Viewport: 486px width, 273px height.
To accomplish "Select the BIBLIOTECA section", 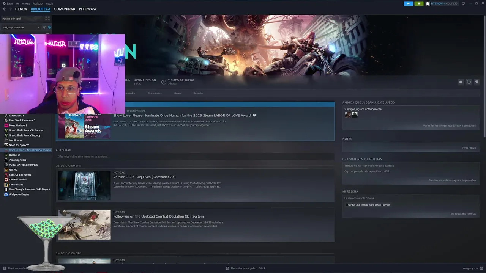I will [x=40, y=9].
